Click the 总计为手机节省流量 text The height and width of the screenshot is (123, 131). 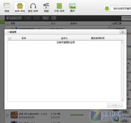[122, 9]
